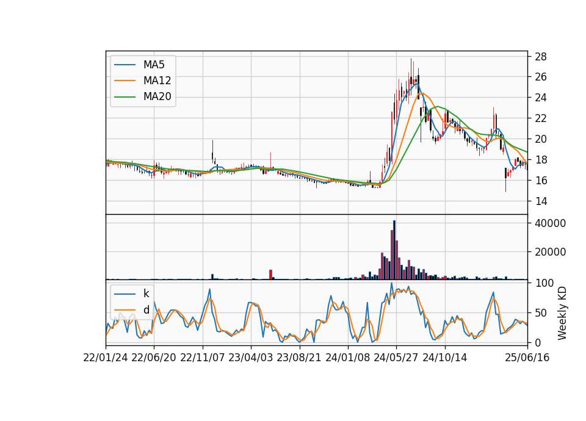Click the date label 24/05/27
The image size is (586, 421).
[396, 358]
